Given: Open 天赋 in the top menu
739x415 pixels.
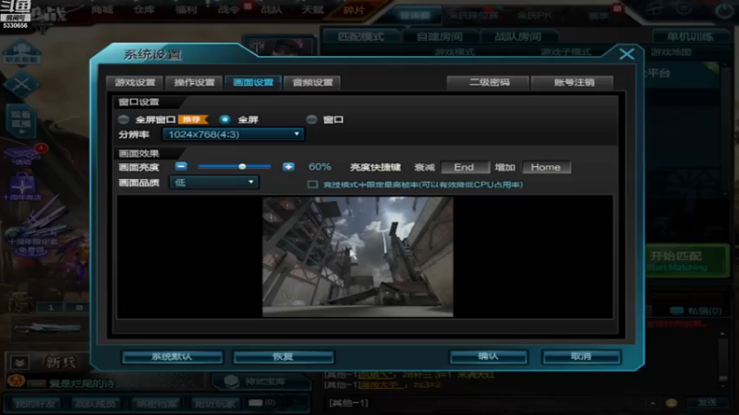Looking at the screenshot, I should pyautogui.click(x=313, y=10).
